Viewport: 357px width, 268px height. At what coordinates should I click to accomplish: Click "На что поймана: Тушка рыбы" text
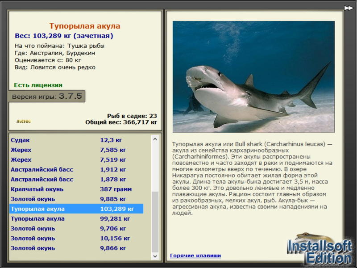(x=59, y=46)
